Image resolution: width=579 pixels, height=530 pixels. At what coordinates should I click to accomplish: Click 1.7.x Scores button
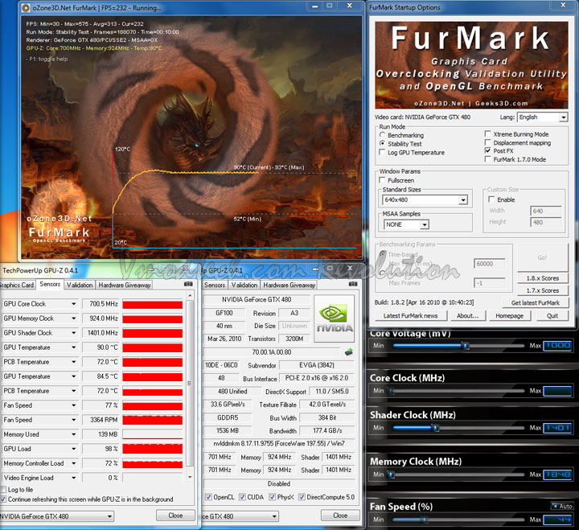(543, 290)
